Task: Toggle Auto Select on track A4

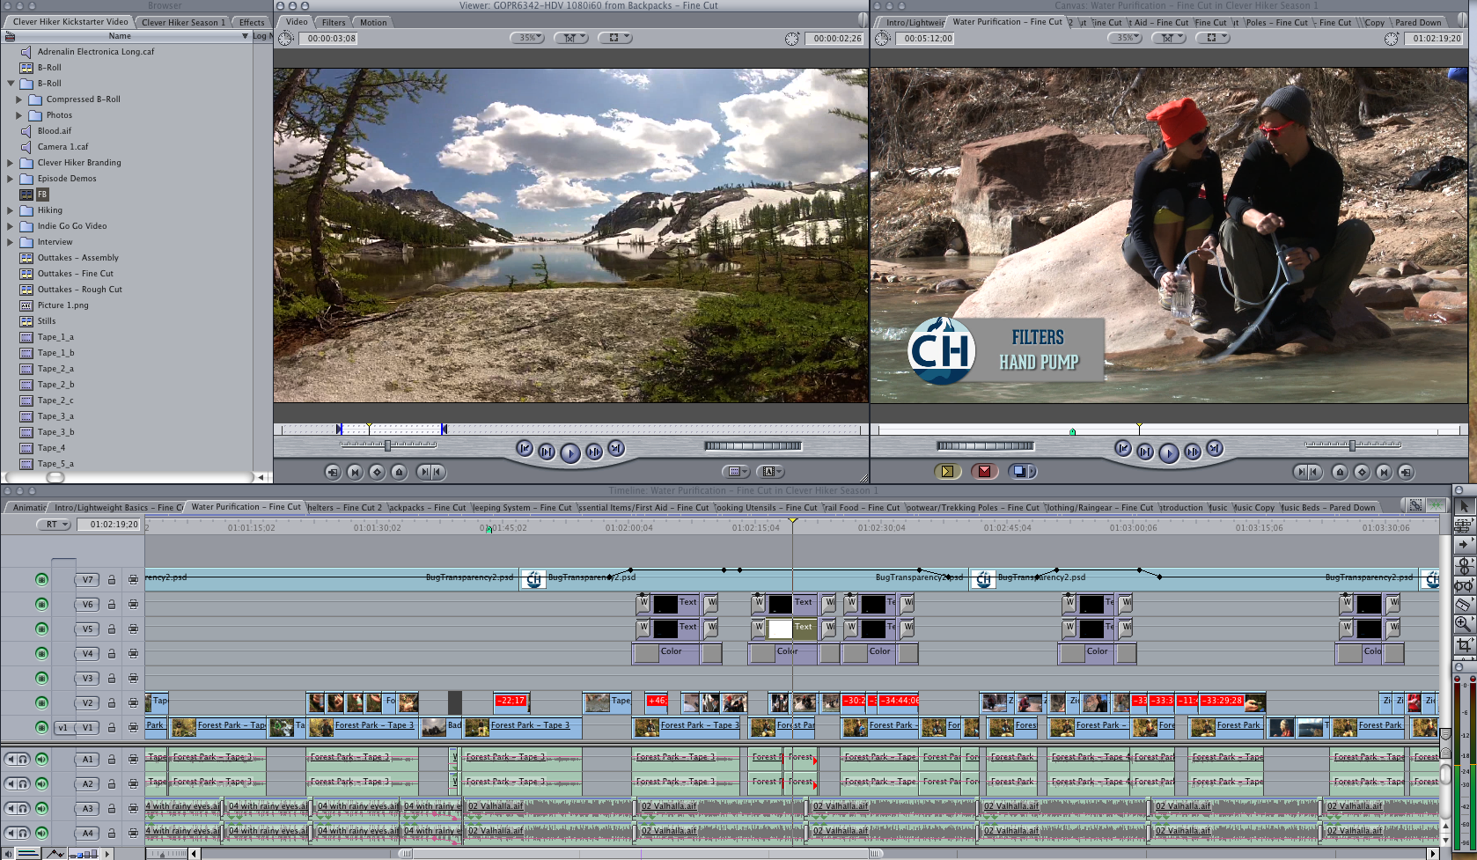Action: pyautogui.click(x=133, y=833)
